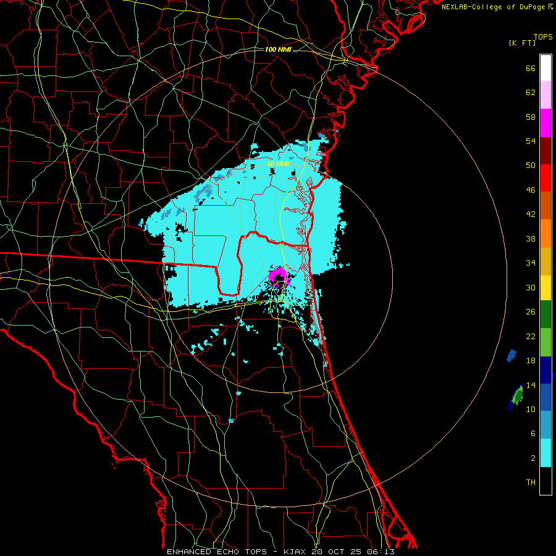556x556 pixels.
Task: Click the light green 26 K FT legend swatch
Action: pyautogui.click(x=545, y=342)
